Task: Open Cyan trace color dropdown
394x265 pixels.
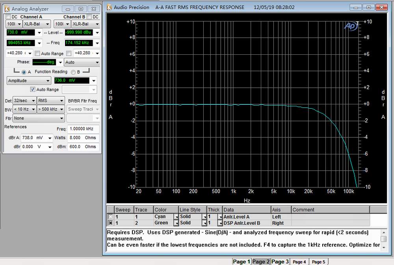Action: [x=176, y=217]
